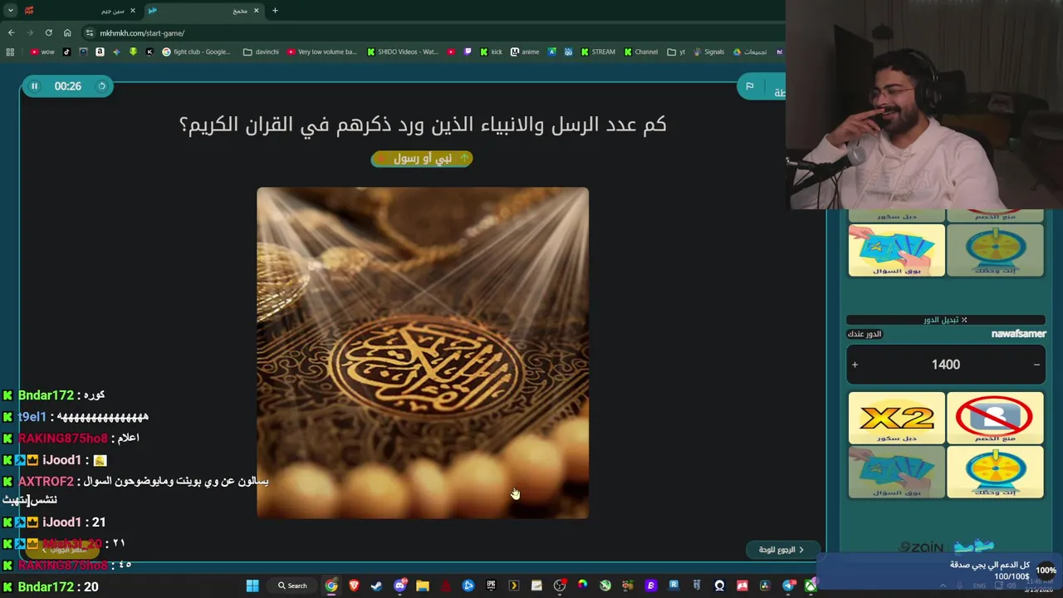Click the الدور عندك turn label
The height and width of the screenshot is (598, 1063).
[x=865, y=334]
